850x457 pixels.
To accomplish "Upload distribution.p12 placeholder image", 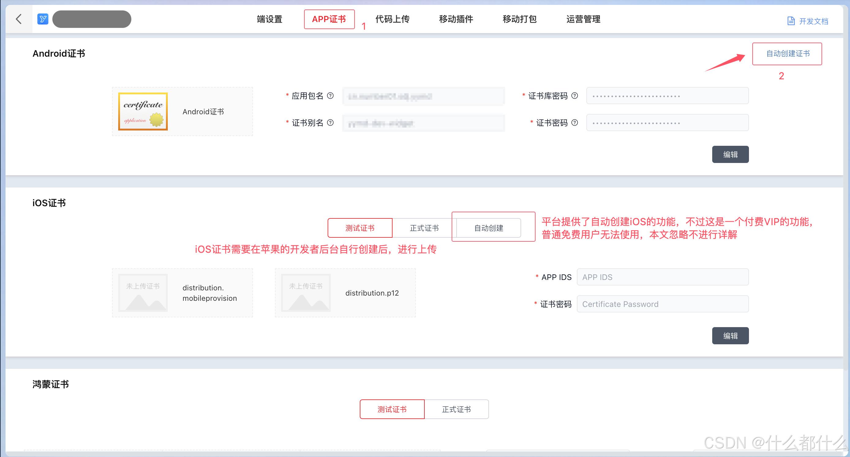I will point(306,293).
